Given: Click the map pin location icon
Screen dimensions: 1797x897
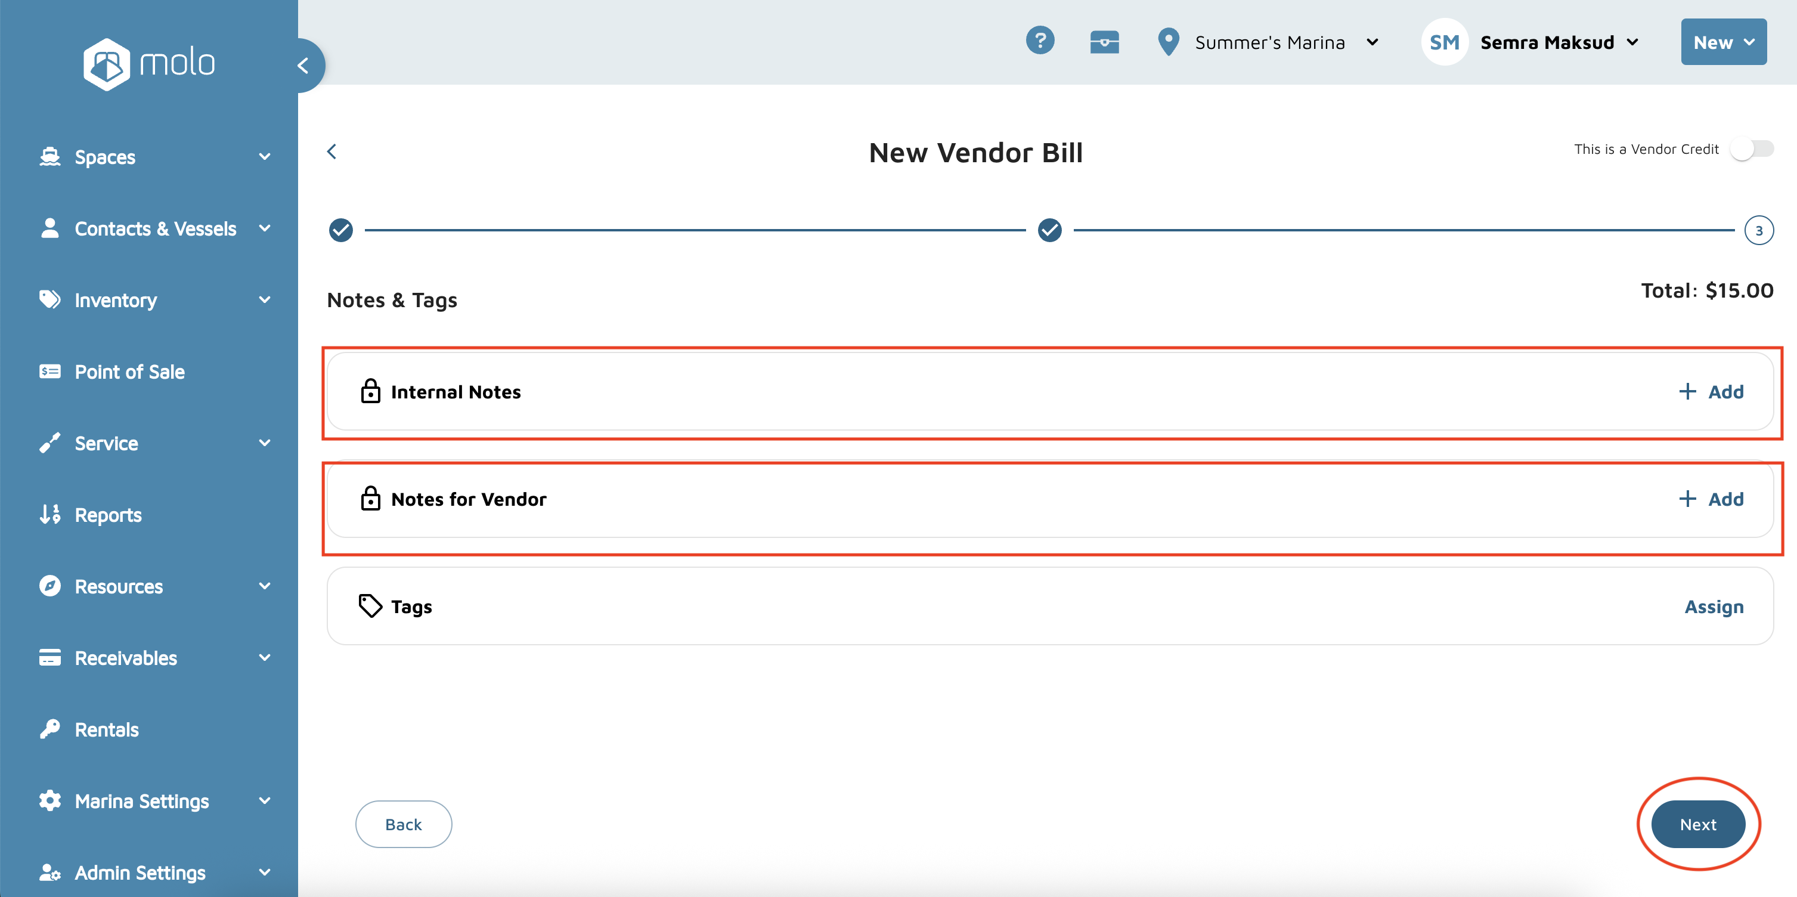Looking at the screenshot, I should [1168, 42].
